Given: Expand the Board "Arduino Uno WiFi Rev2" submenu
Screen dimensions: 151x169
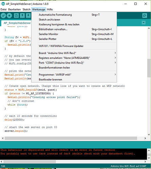Looking at the screenshot, I should (77, 53).
